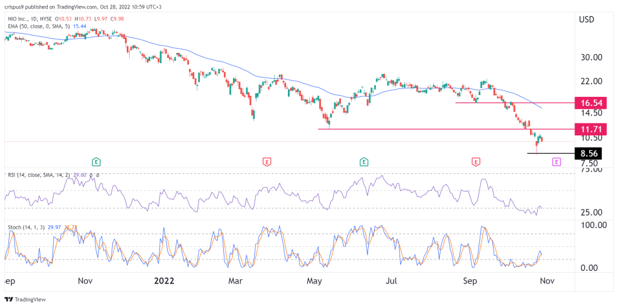Image resolution: width=618 pixels, height=307 pixels.
Task: Click the horizontal red line at 16.54
Action: coord(514,103)
